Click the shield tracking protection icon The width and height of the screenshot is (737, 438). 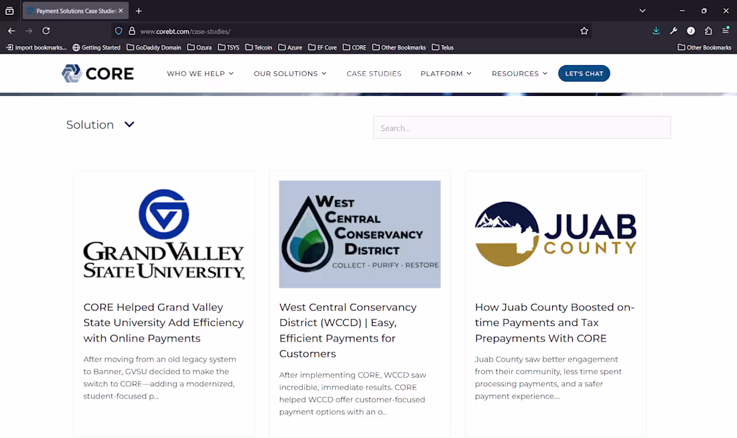click(x=119, y=31)
